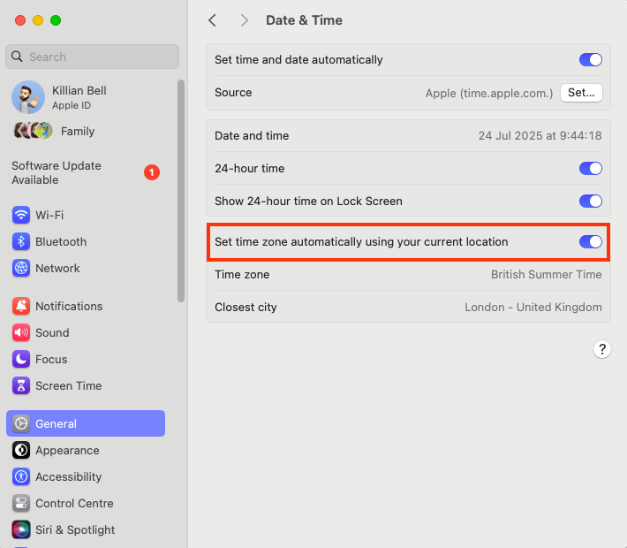
Task: Select Screen Time label in sidebar
Action: coord(68,386)
